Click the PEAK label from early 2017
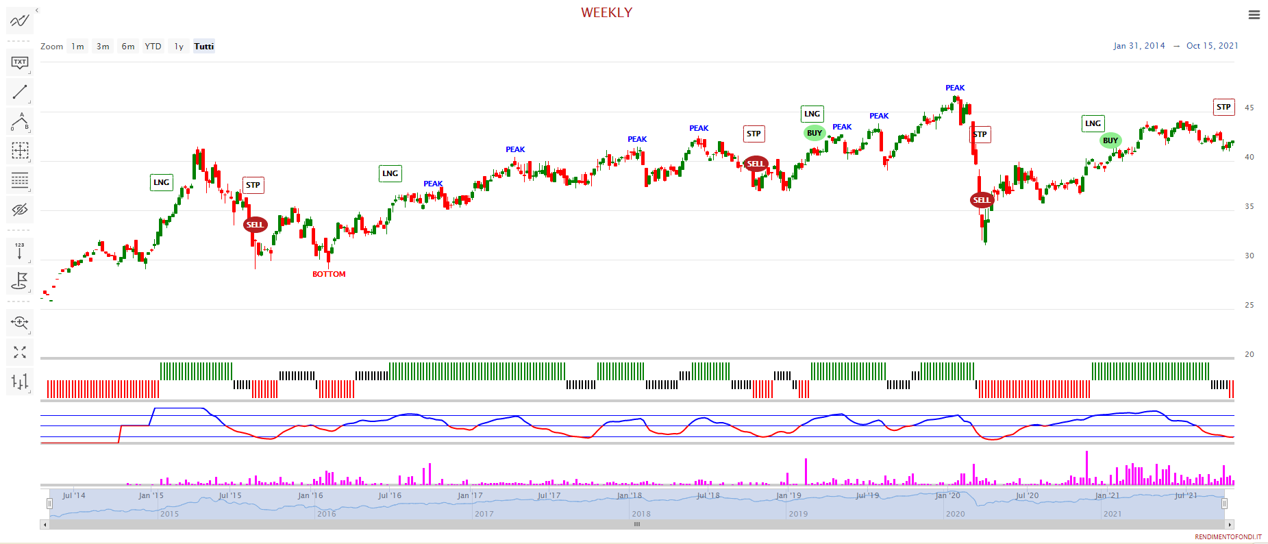The width and height of the screenshot is (1268, 544). pyautogui.click(x=515, y=149)
